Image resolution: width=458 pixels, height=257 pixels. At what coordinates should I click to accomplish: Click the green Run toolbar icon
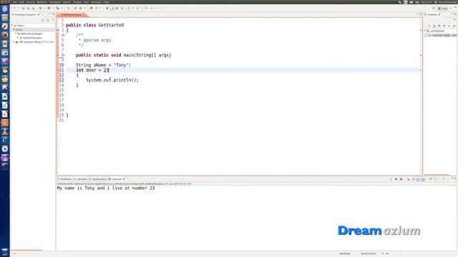49,8
